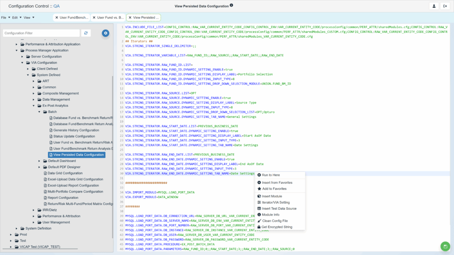Close the View Persisted tab
This screenshot has width=454, height=255.
tap(130, 18)
